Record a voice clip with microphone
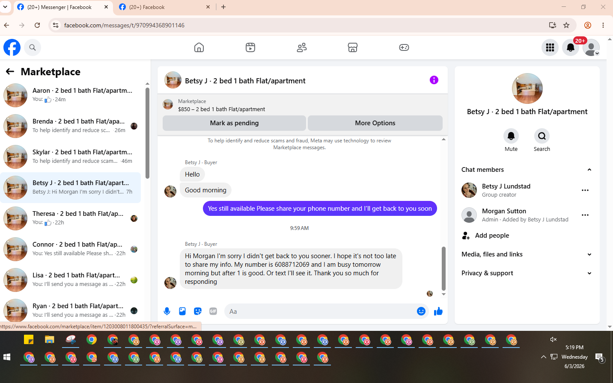613x383 pixels. click(167, 311)
